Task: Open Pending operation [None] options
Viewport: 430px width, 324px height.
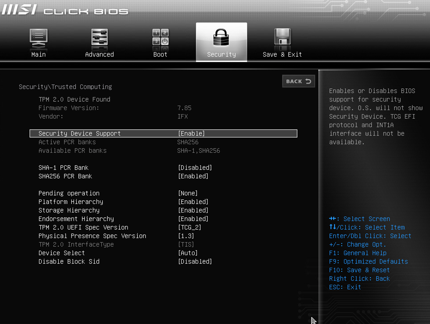Action: pyautogui.click(x=188, y=193)
